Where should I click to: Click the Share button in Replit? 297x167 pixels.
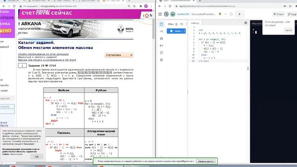pyautogui.click(x=278, y=14)
